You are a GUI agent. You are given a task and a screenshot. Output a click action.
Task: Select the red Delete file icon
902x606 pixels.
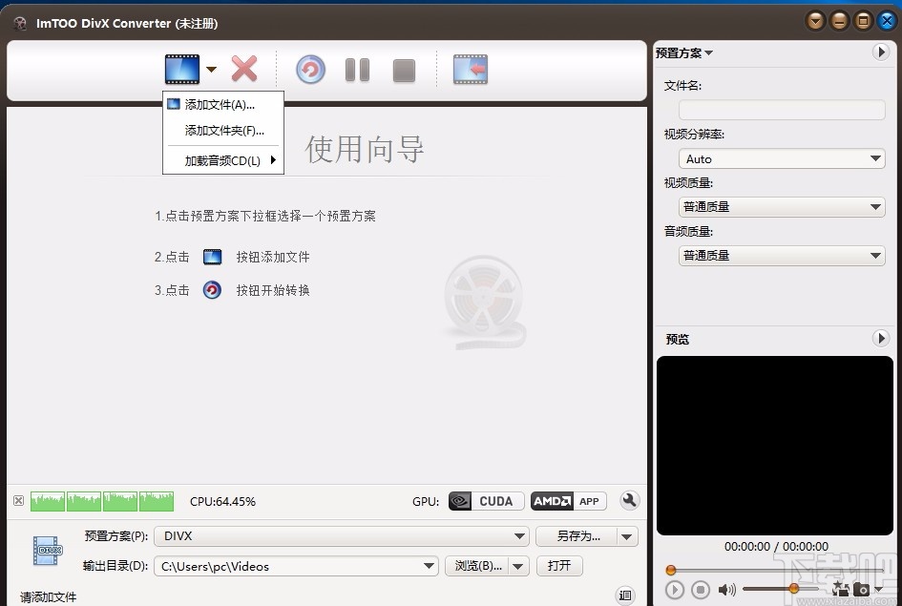pos(244,69)
